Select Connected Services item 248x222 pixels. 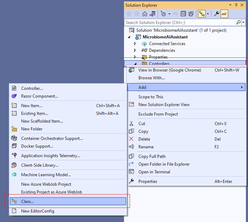(x=167, y=44)
